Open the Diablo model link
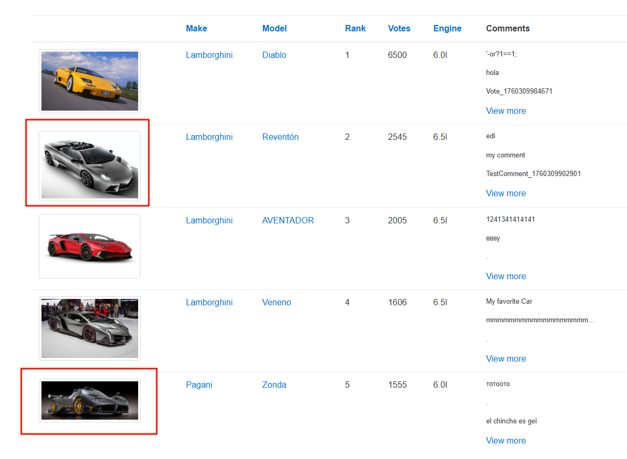 point(274,55)
